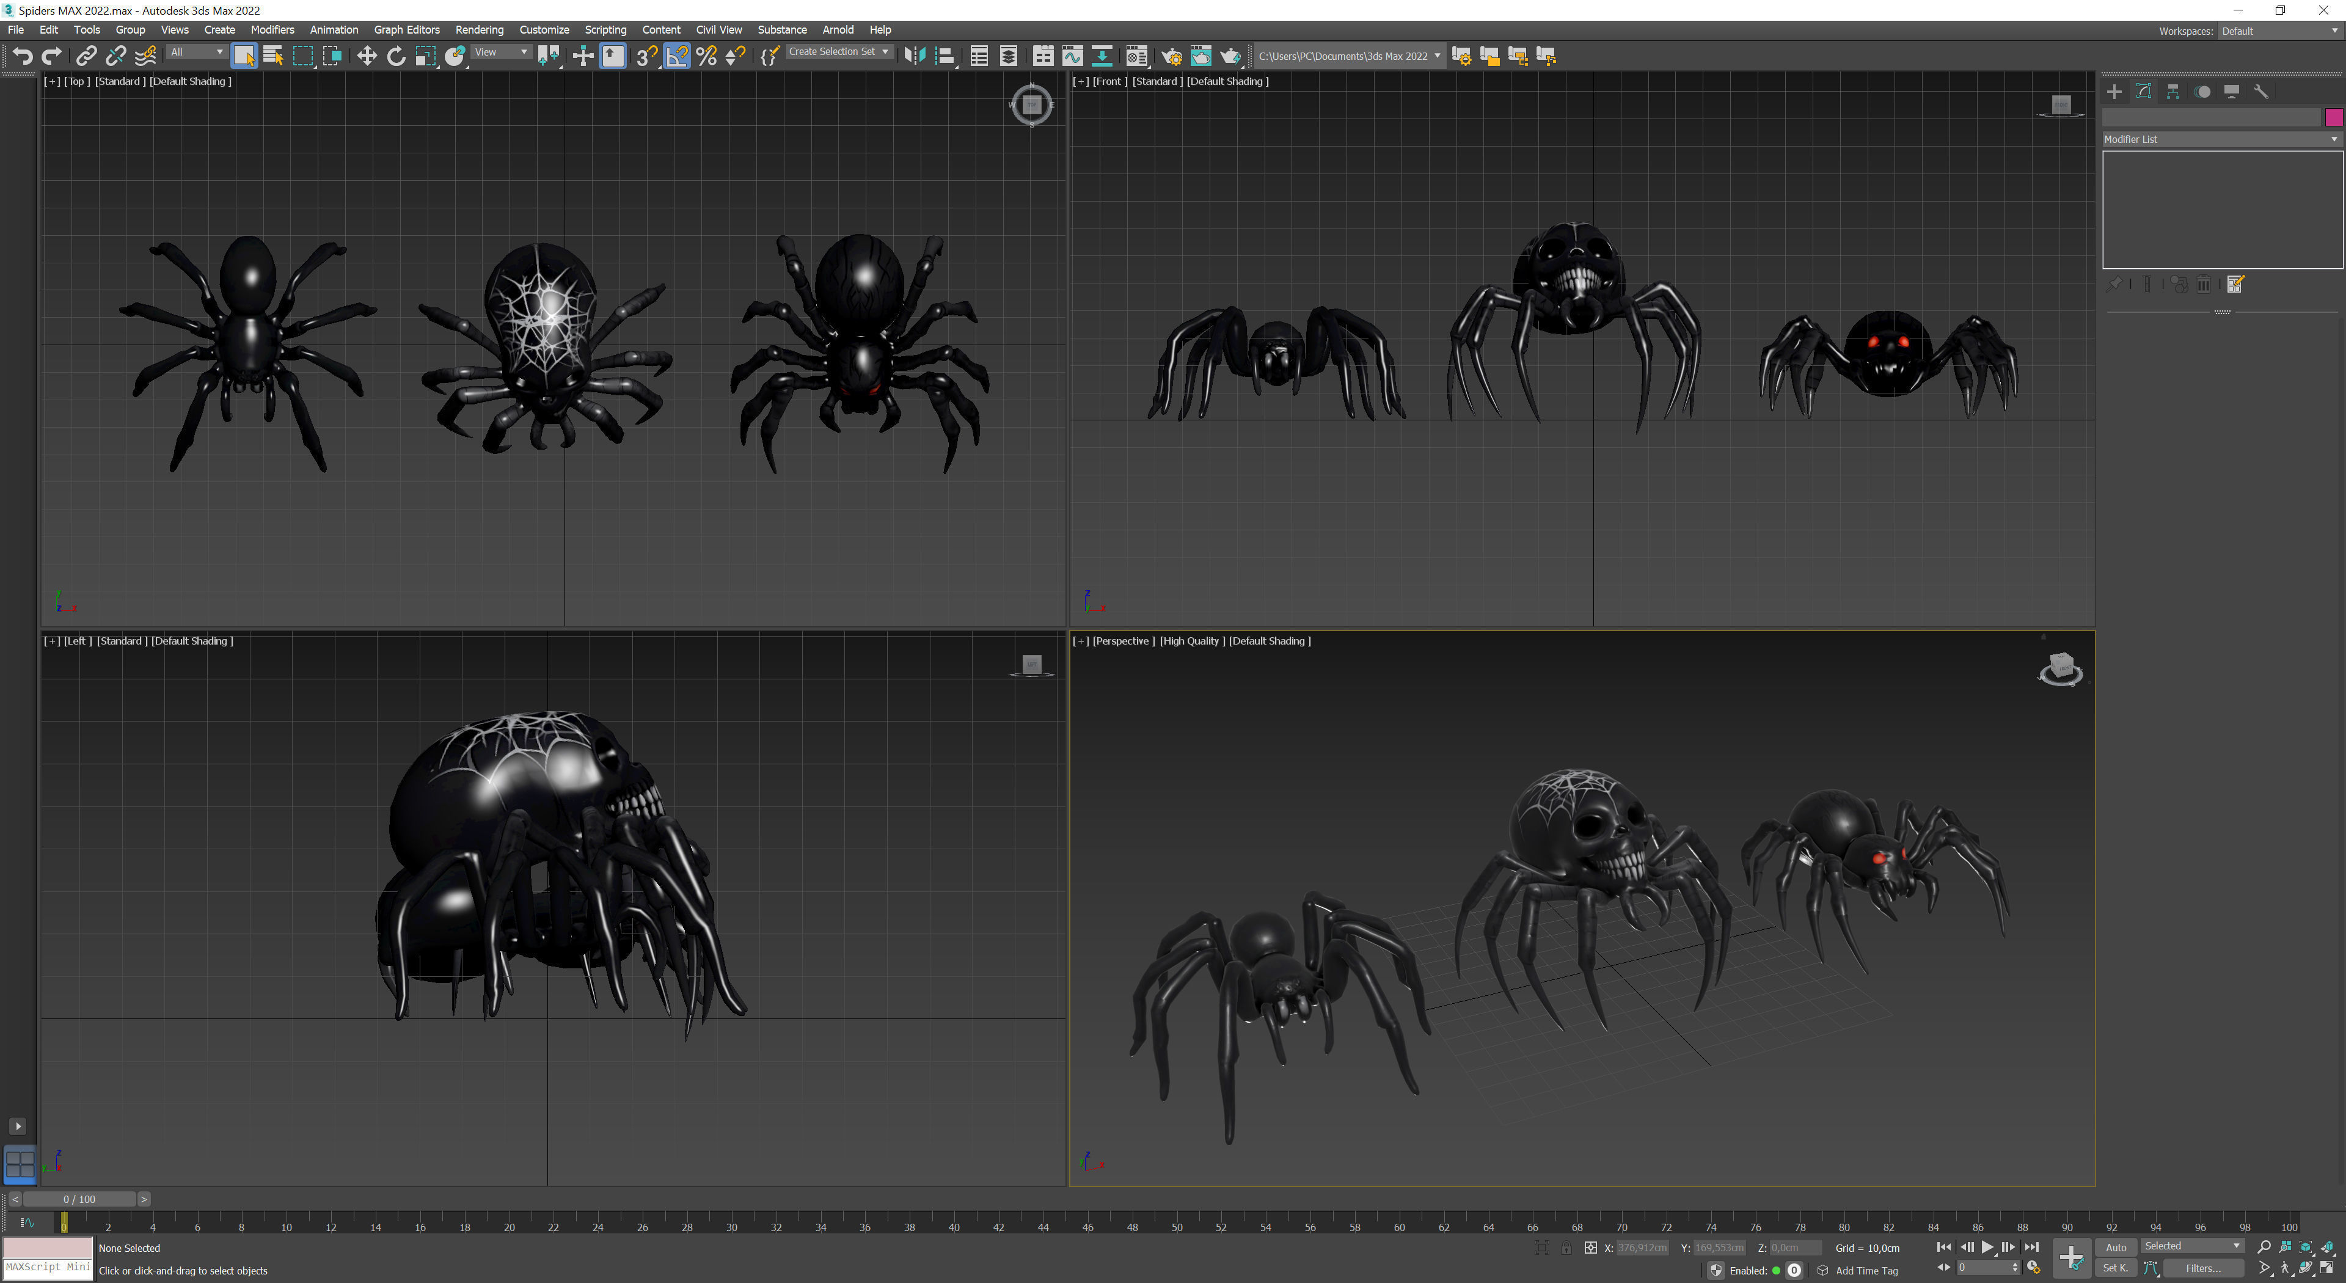
Task: Open Rendered Frame Window icon
Action: click(x=1201, y=56)
